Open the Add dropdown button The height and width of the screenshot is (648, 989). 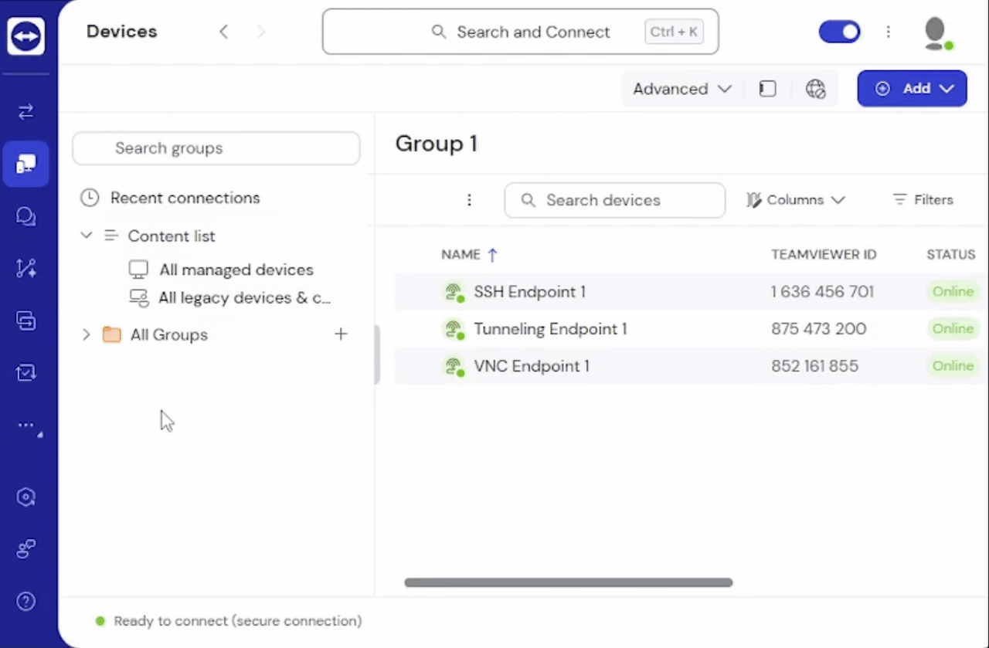(913, 89)
